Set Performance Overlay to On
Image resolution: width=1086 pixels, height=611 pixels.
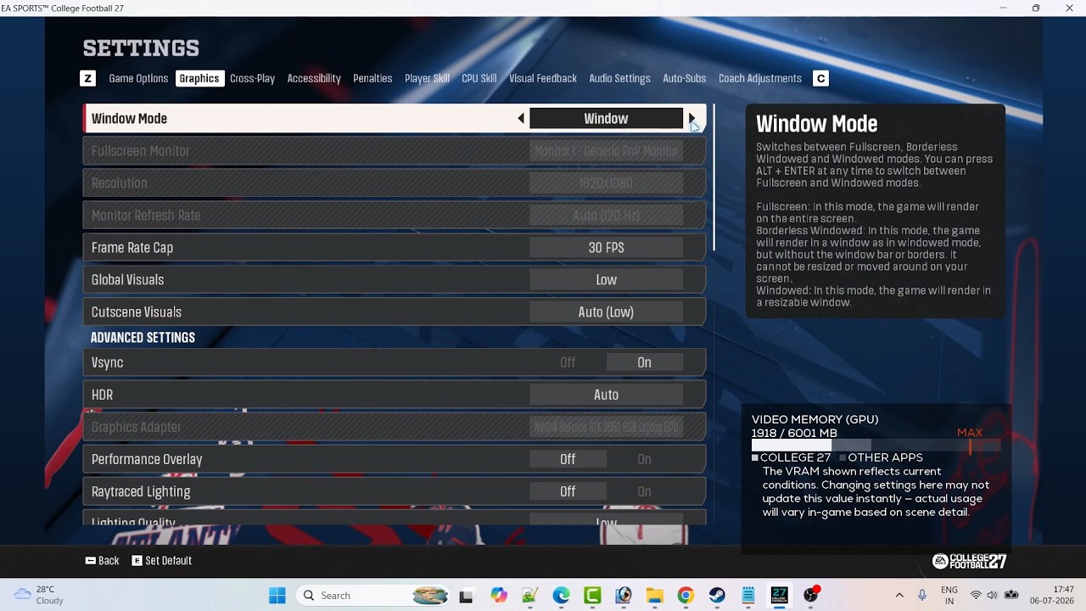[644, 459]
